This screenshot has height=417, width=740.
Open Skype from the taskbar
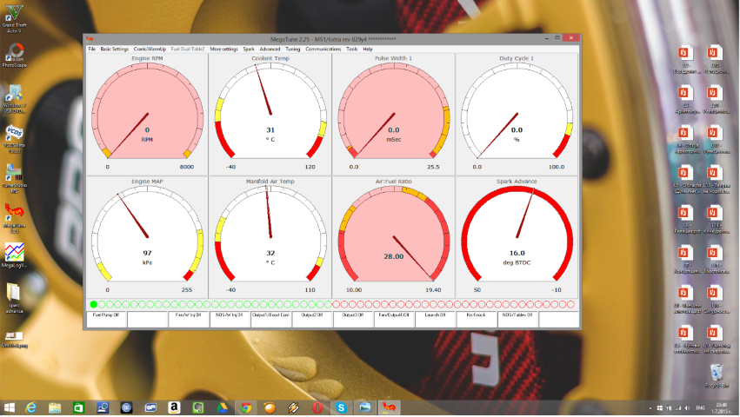(342, 407)
